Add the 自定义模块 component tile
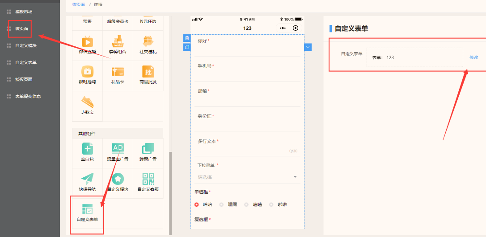 pos(118,183)
